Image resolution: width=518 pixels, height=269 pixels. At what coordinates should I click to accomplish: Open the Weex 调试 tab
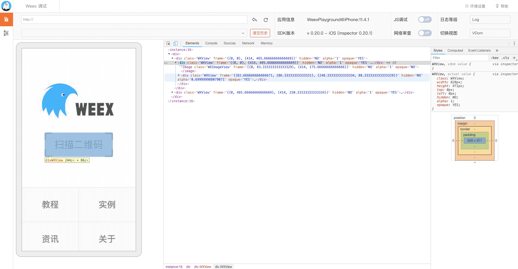click(36, 6)
